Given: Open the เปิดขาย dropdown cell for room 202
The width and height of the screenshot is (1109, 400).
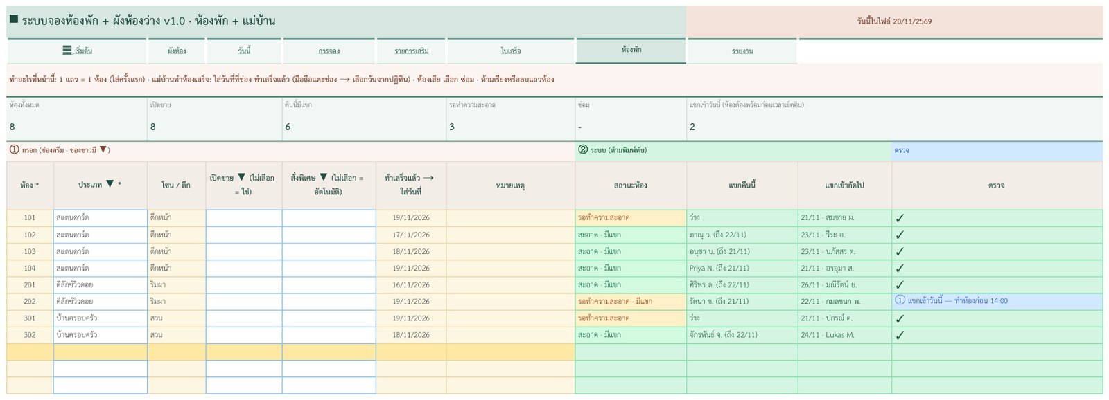Looking at the screenshot, I should (x=244, y=301).
